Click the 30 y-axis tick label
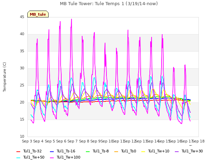This screenshot has width=219, height=164. click(x=22, y=68)
